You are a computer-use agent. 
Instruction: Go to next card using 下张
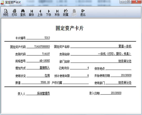pos(49,13)
